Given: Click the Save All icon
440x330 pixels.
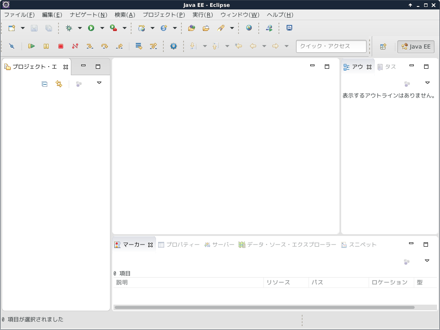Looking at the screenshot, I should tap(49, 28).
